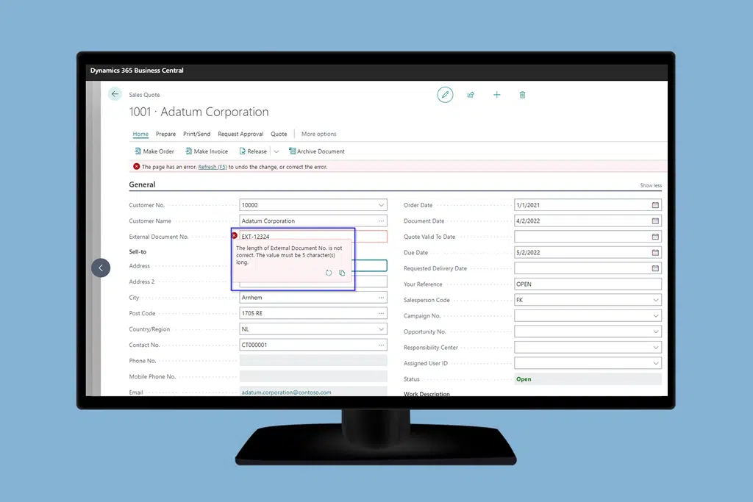The width and height of the screenshot is (753, 502).
Task: Open the Order Date calendar picker
Action: coord(655,205)
